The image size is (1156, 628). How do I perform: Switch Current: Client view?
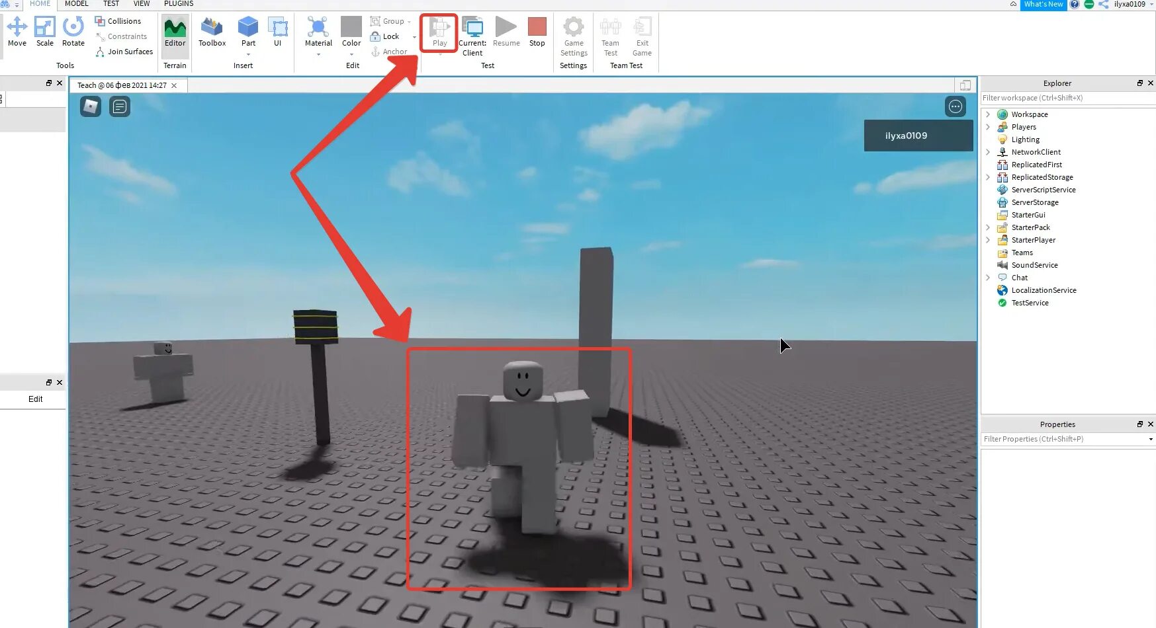[x=472, y=36]
